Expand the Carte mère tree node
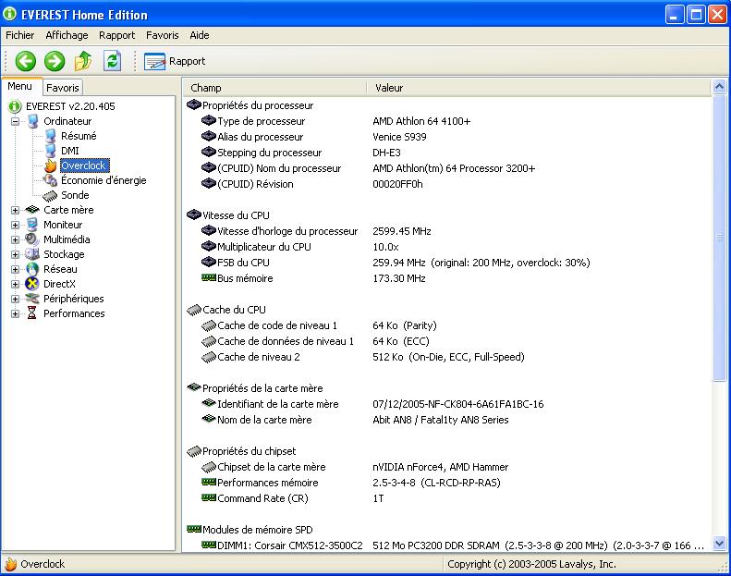Viewport: 731px width, 576px height. [15, 210]
